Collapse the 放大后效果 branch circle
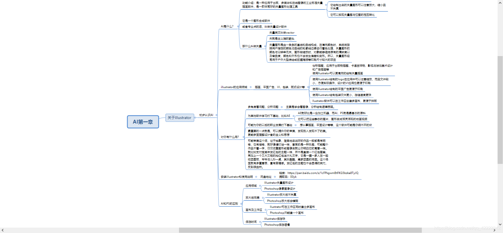 263,198
